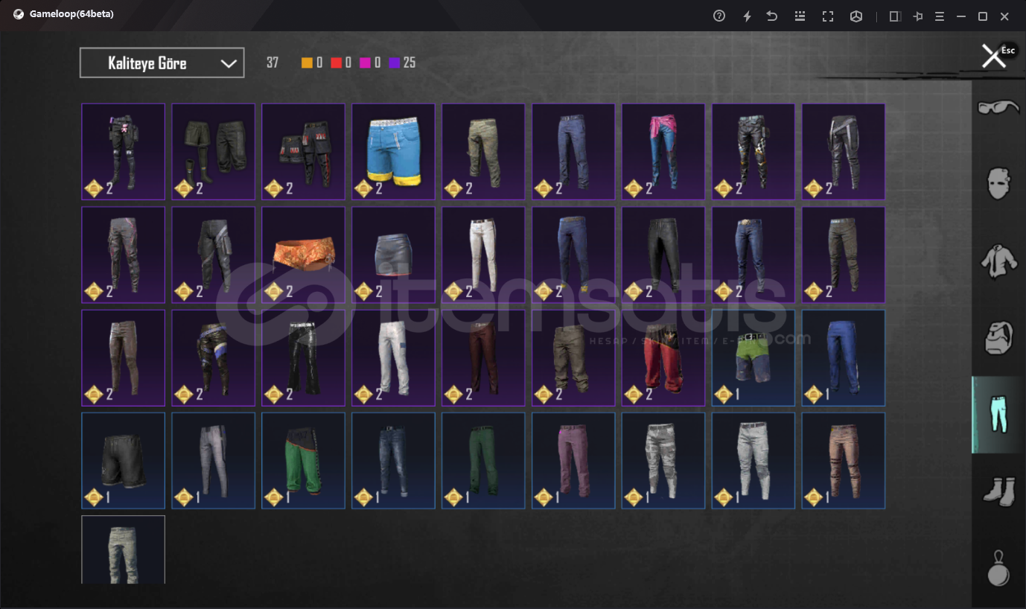
Task: Select the solid dark green pants
Action: click(483, 461)
